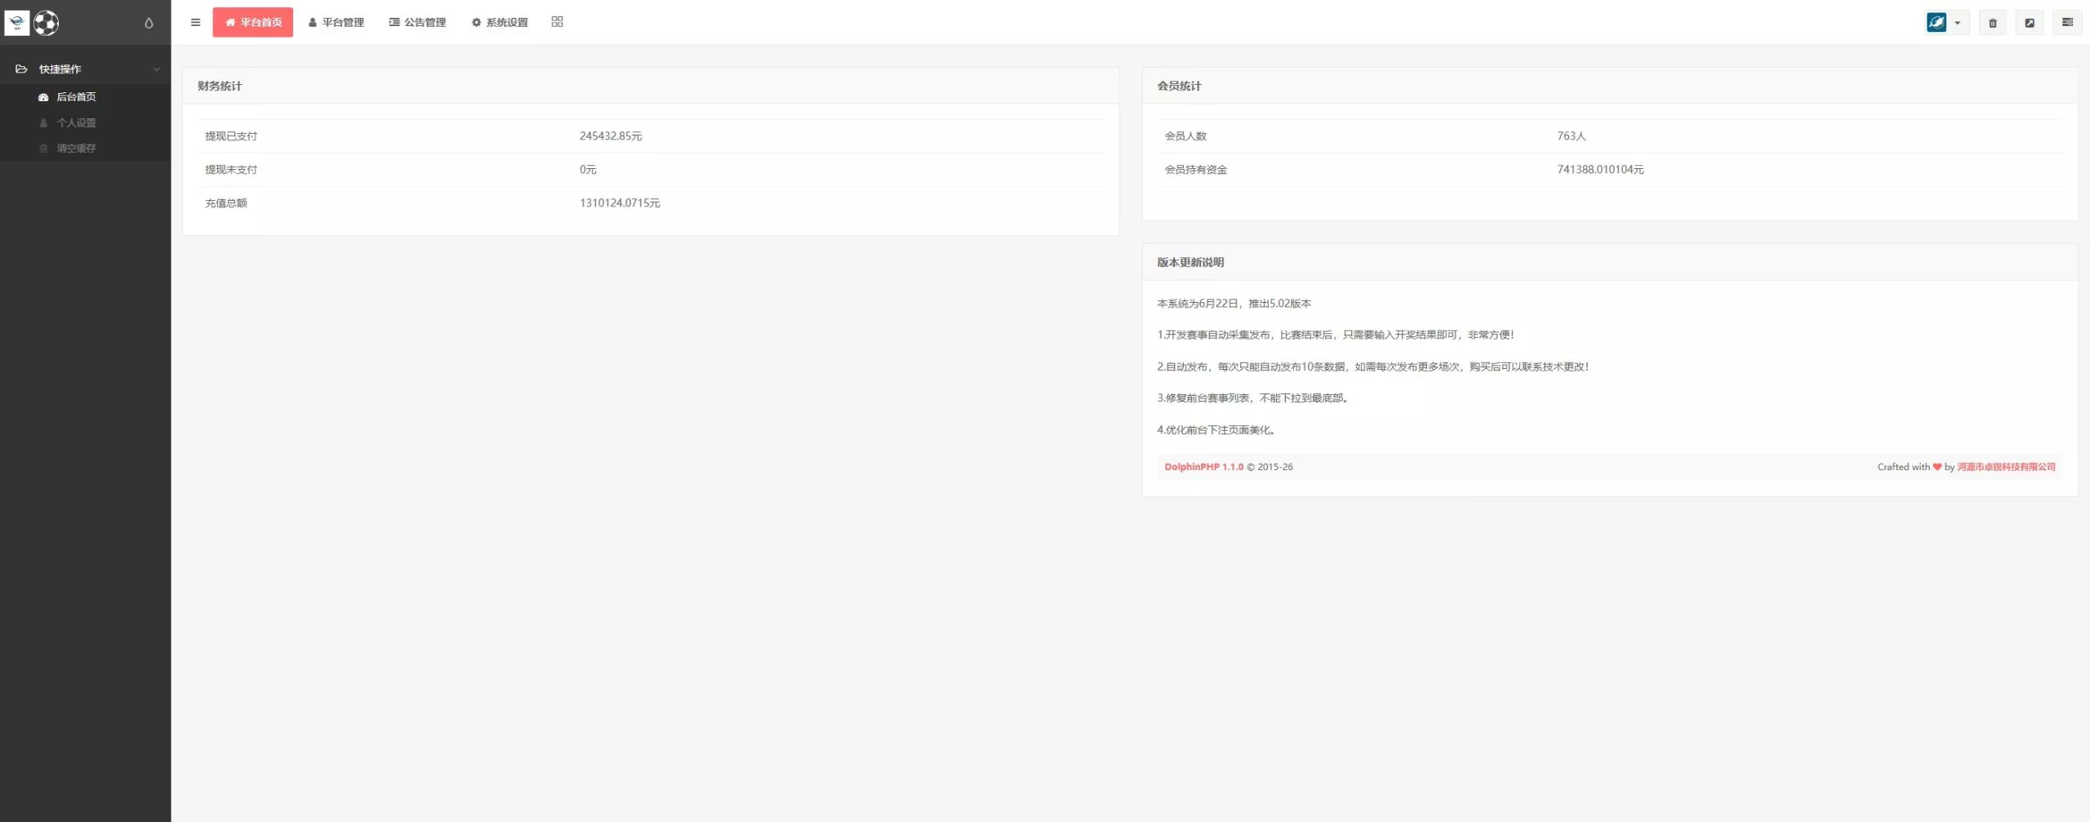Click the trash can icon in header
The height and width of the screenshot is (822, 2090).
click(x=1993, y=23)
